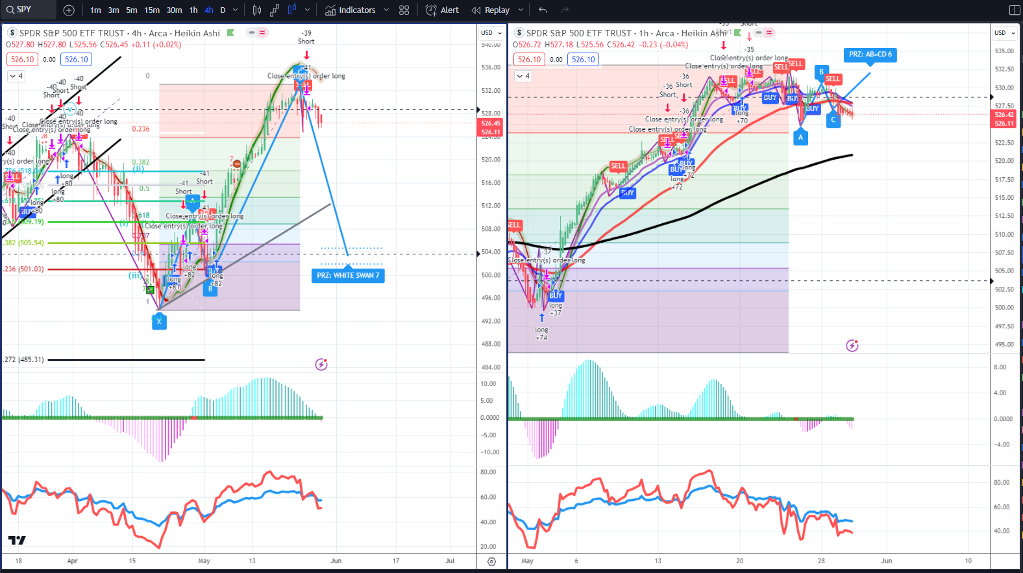
Task: Expand the indicators favorites dropdown arrow
Action: [x=386, y=10]
